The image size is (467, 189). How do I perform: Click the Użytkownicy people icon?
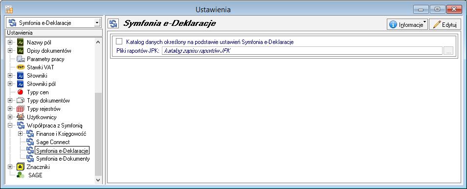(20, 117)
